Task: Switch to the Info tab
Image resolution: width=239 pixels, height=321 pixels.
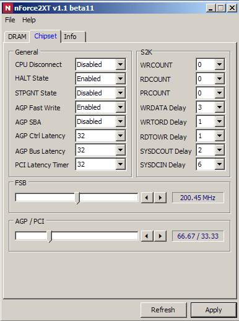Action: click(x=73, y=37)
